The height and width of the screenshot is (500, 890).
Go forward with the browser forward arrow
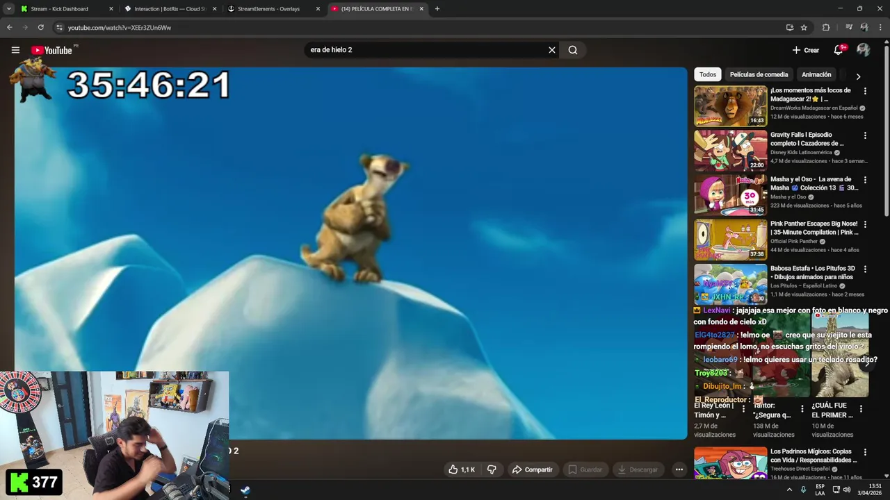[26, 28]
